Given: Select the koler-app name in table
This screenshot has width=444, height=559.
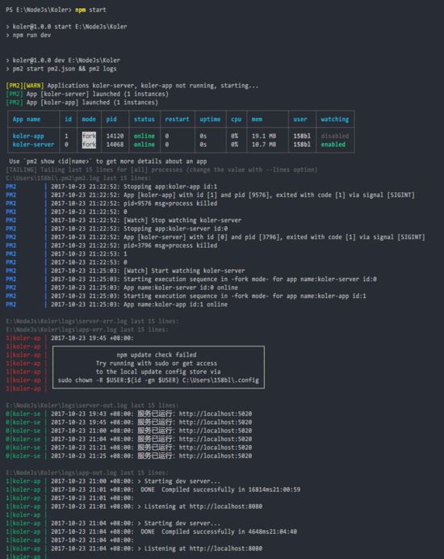Looking at the screenshot, I should 28,136.
